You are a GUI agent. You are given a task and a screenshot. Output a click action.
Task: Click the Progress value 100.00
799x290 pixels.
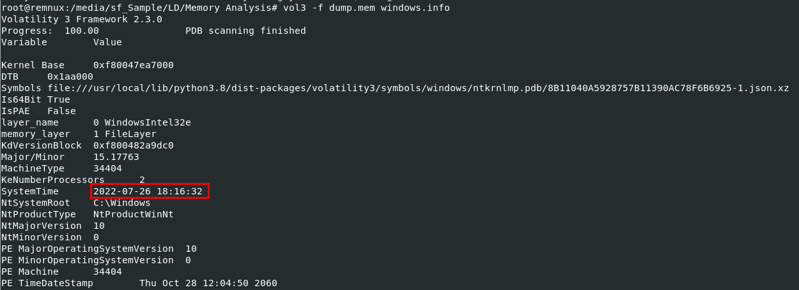pos(81,31)
